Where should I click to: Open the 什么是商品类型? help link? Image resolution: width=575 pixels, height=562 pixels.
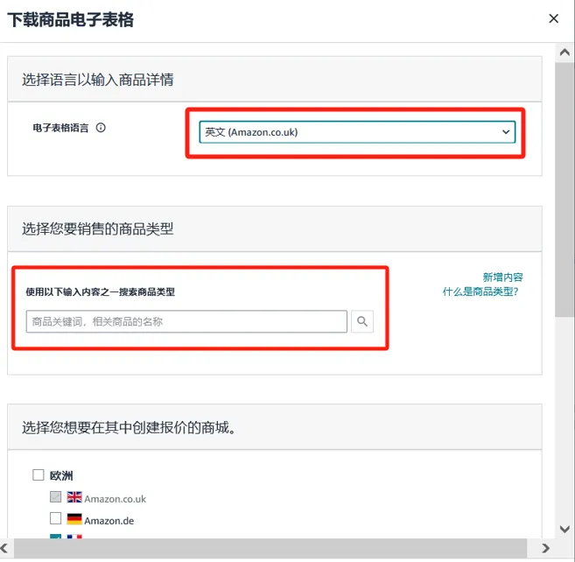tap(480, 292)
